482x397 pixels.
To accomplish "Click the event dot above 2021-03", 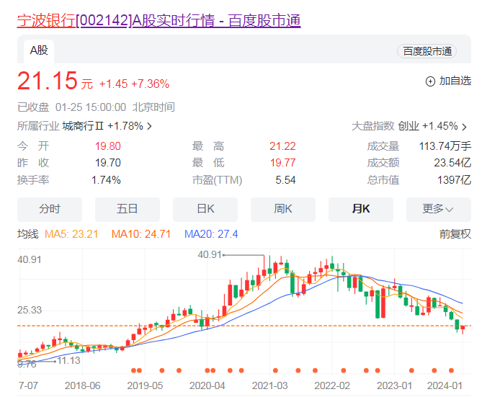I will point(275,370).
